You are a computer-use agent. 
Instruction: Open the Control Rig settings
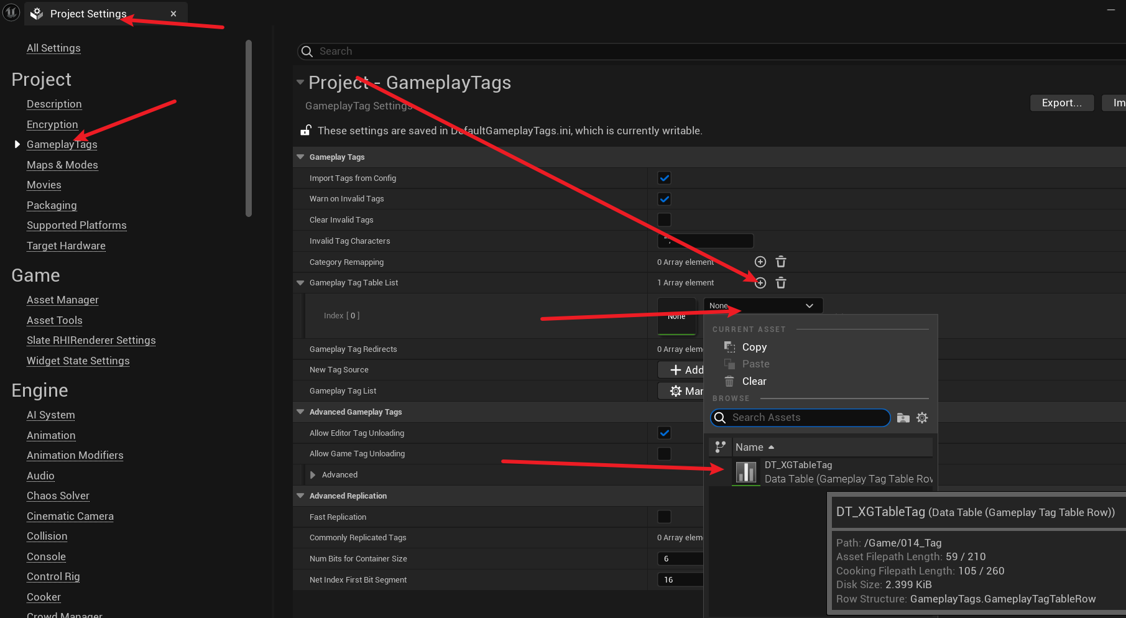click(53, 576)
